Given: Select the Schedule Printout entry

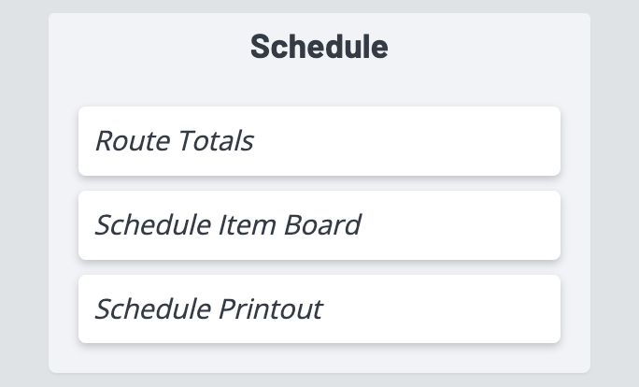Looking at the screenshot, I should (x=319, y=309).
